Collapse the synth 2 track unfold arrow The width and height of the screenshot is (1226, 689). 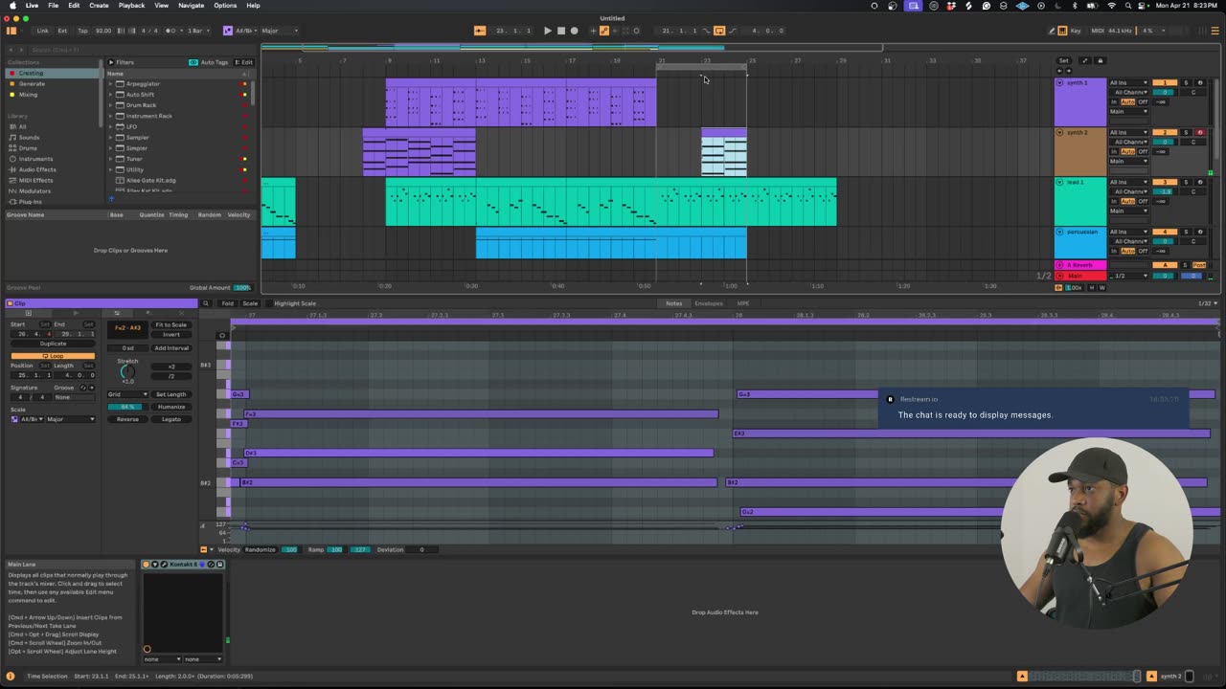[x=1059, y=132]
